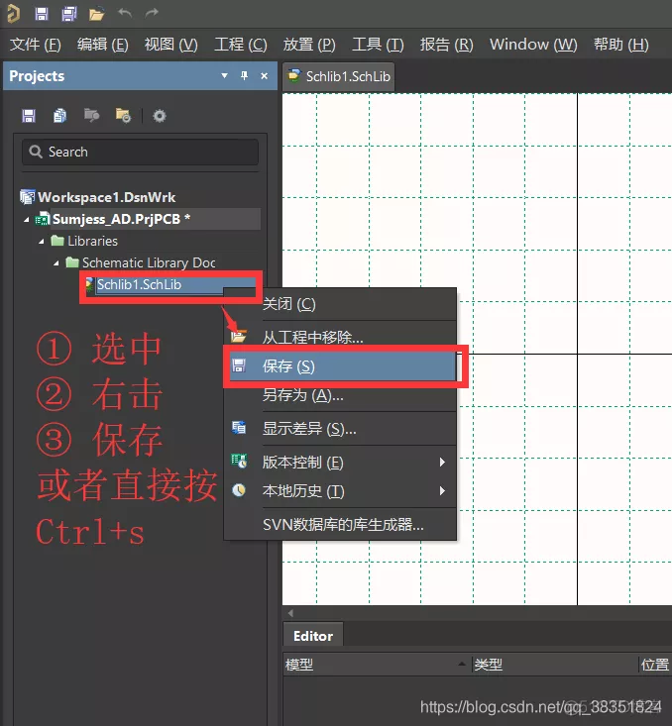
Task: Click the compare icon beside 显示差异
Action: 239,428
